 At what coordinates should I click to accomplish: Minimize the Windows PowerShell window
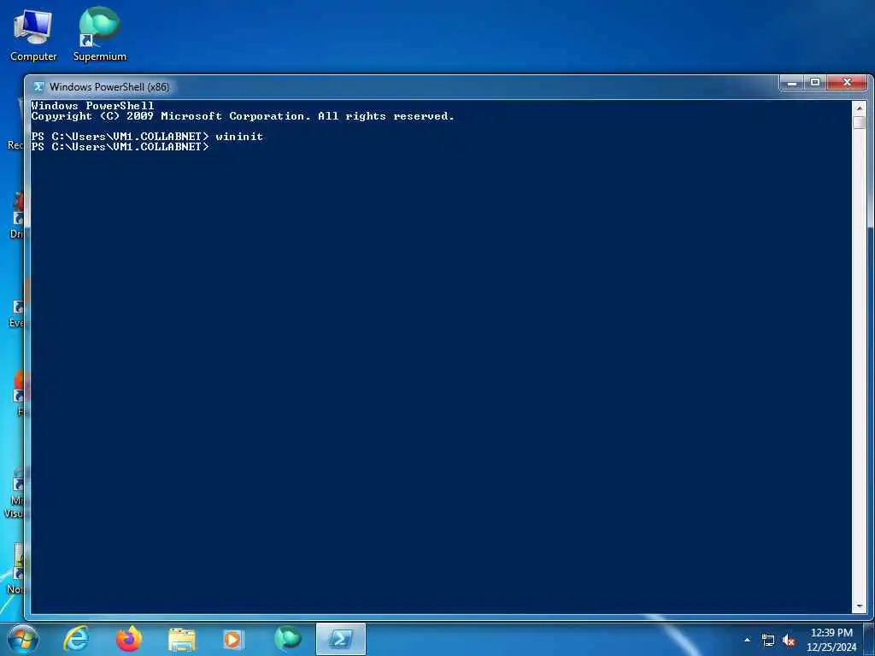tap(791, 83)
